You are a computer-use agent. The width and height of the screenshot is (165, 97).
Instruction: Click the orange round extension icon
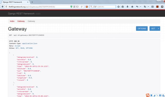point(87,7)
